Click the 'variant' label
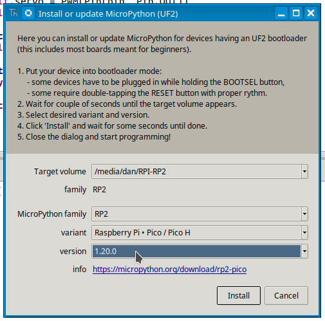The height and width of the screenshot is (321, 325). click(73, 233)
